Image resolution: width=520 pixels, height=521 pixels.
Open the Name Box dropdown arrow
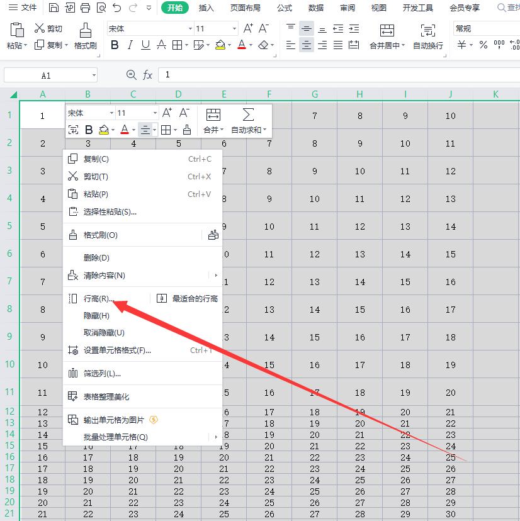pos(94,75)
